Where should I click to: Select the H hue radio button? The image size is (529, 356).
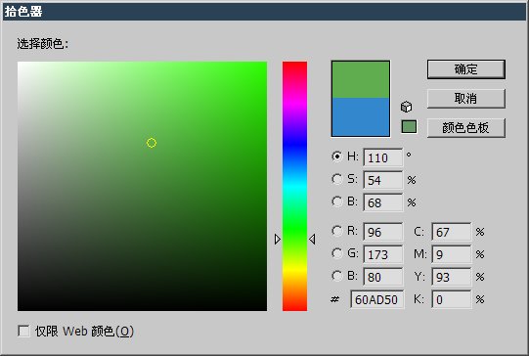click(x=336, y=156)
